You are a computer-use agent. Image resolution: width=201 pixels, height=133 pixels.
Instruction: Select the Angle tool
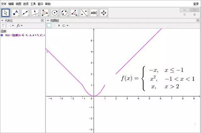74,13
